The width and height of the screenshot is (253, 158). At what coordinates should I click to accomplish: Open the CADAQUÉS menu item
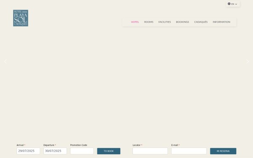pos(201,22)
